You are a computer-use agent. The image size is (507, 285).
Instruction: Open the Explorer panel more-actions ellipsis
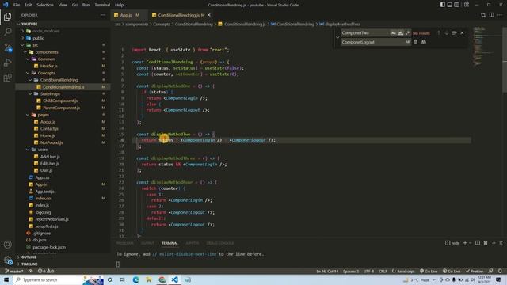coord(103,15)
